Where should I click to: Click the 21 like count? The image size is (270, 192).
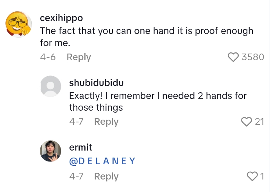point(259,122)
